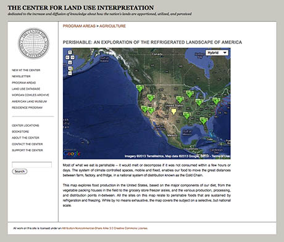Image resolution: width=284 pixels, height=242 pixels.
Task: Zoom in using the map plus button
Action: (70, 68)
